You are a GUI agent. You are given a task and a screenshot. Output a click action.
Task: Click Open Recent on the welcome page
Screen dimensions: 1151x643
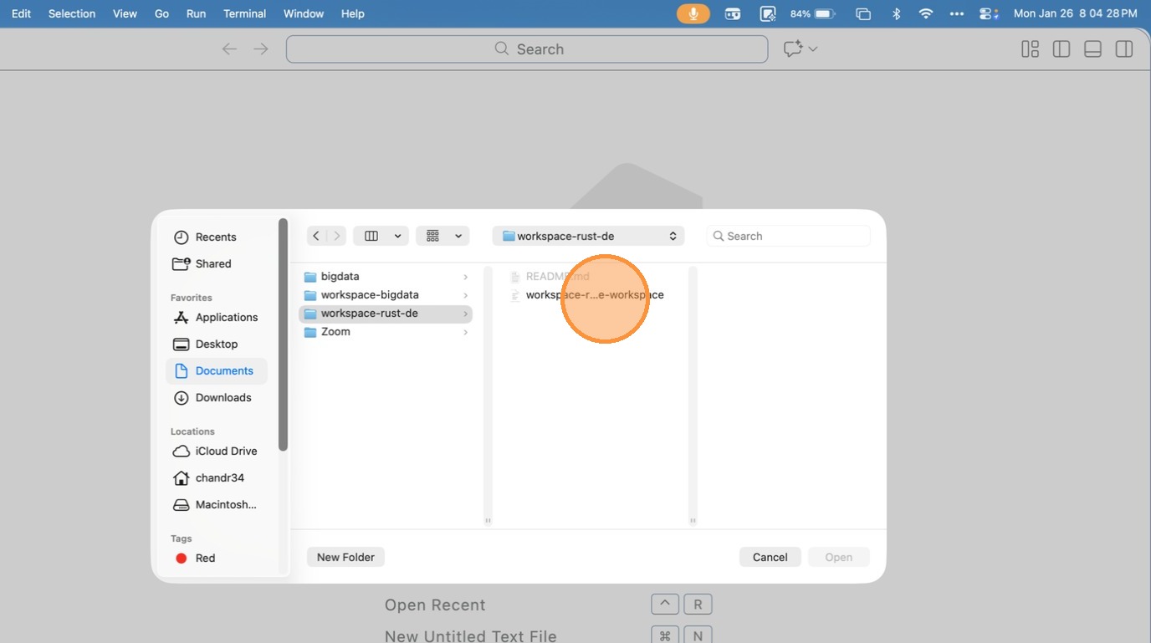(x=435, y=605)
